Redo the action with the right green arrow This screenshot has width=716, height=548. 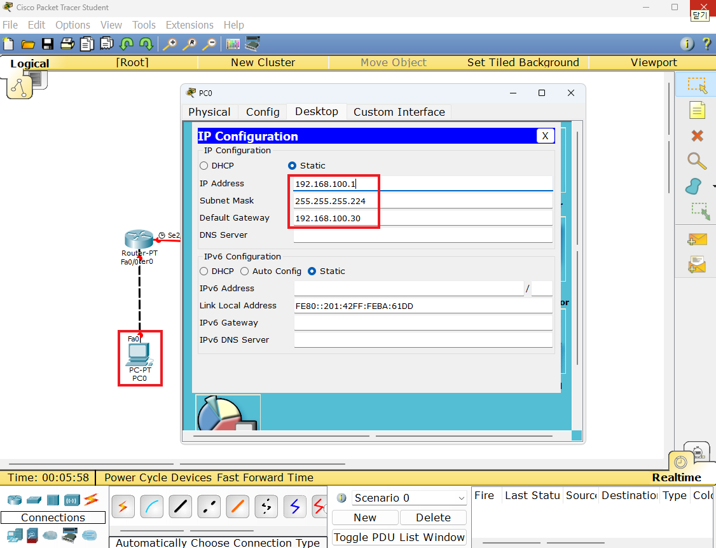pos(146,44)
